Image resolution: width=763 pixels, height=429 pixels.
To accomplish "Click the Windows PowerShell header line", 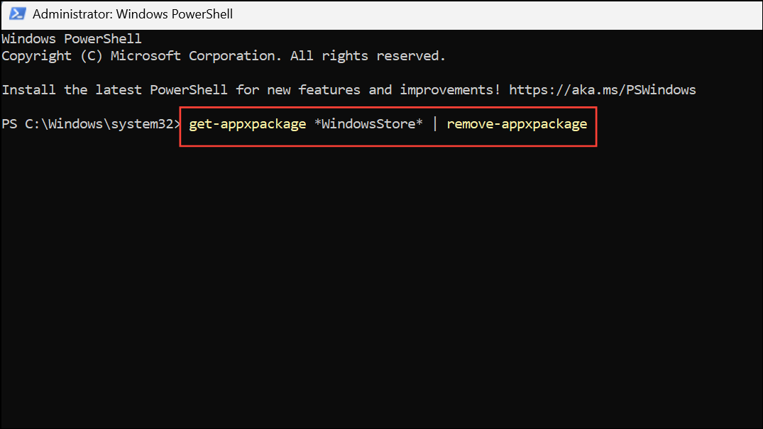I will click(x=71, y=38).
